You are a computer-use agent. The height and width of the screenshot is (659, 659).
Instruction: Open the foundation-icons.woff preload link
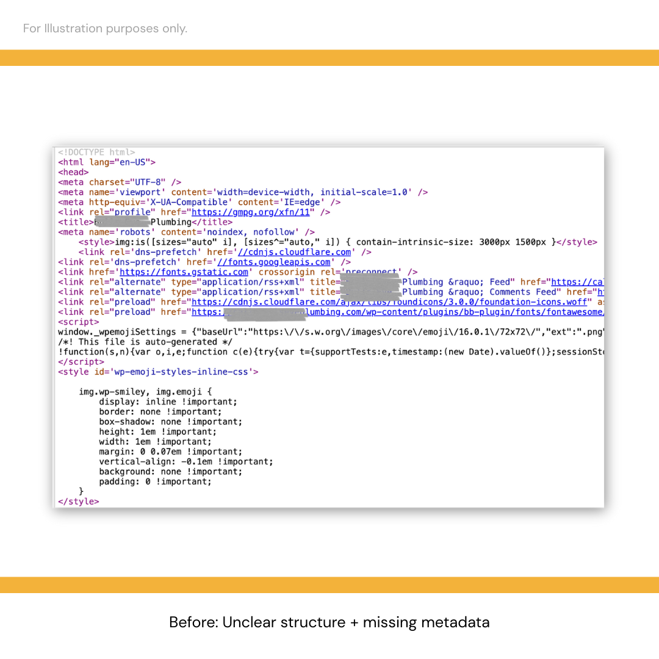click(389, 302)
